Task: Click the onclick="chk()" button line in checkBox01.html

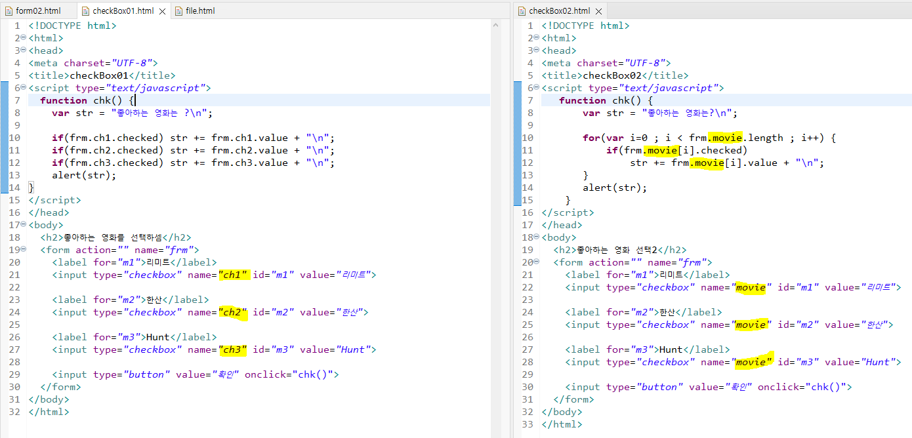Action: point(196,374)
